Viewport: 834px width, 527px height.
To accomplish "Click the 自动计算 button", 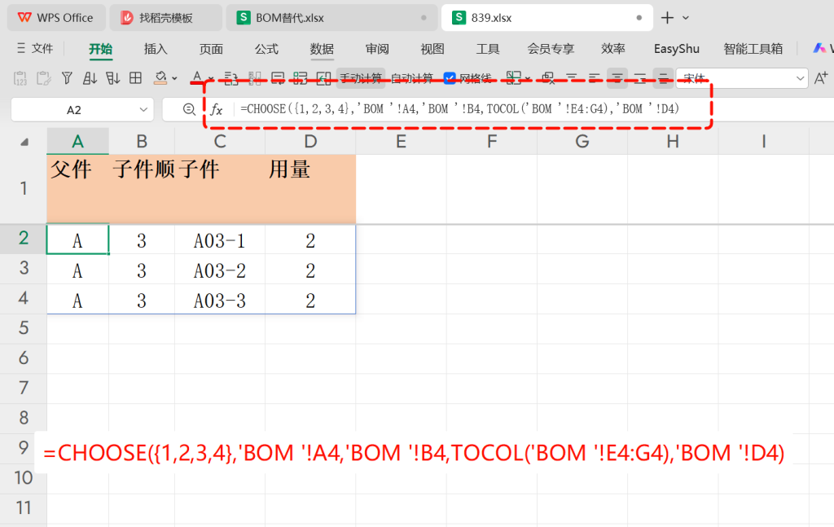I will click(411, 79).
